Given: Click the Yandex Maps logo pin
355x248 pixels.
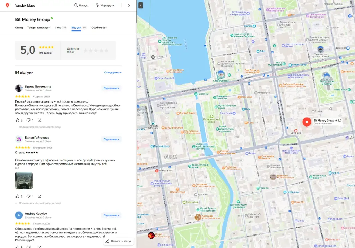Looking at the screenshot, I should coord(8,5).
